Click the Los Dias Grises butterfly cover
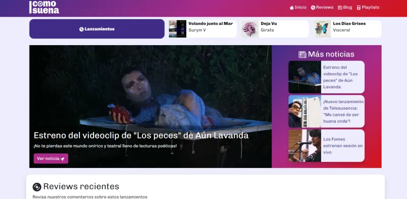Image resolution: width=407 pixels, height=199 pixels. [x=322, y=29]
